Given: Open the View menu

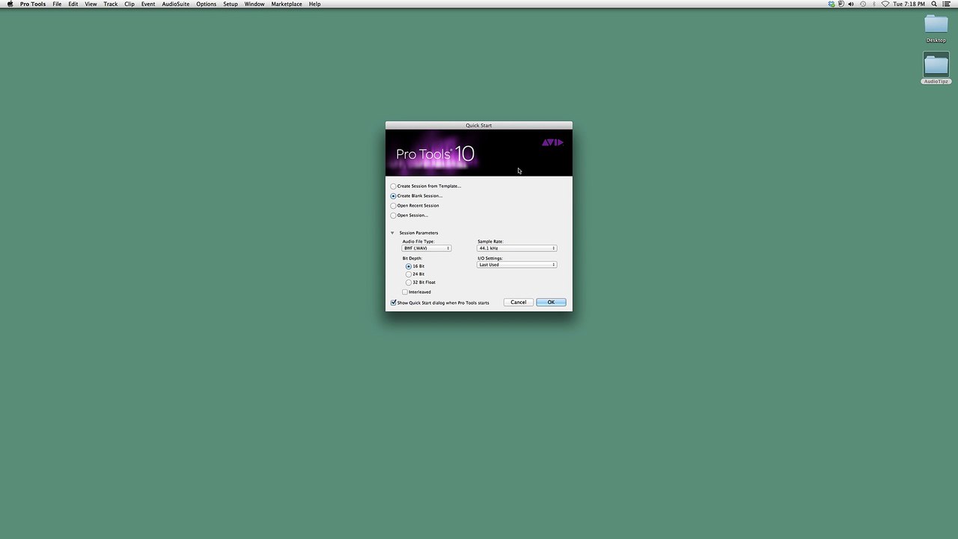Looking at the screenshot, I should pos(91,4).
